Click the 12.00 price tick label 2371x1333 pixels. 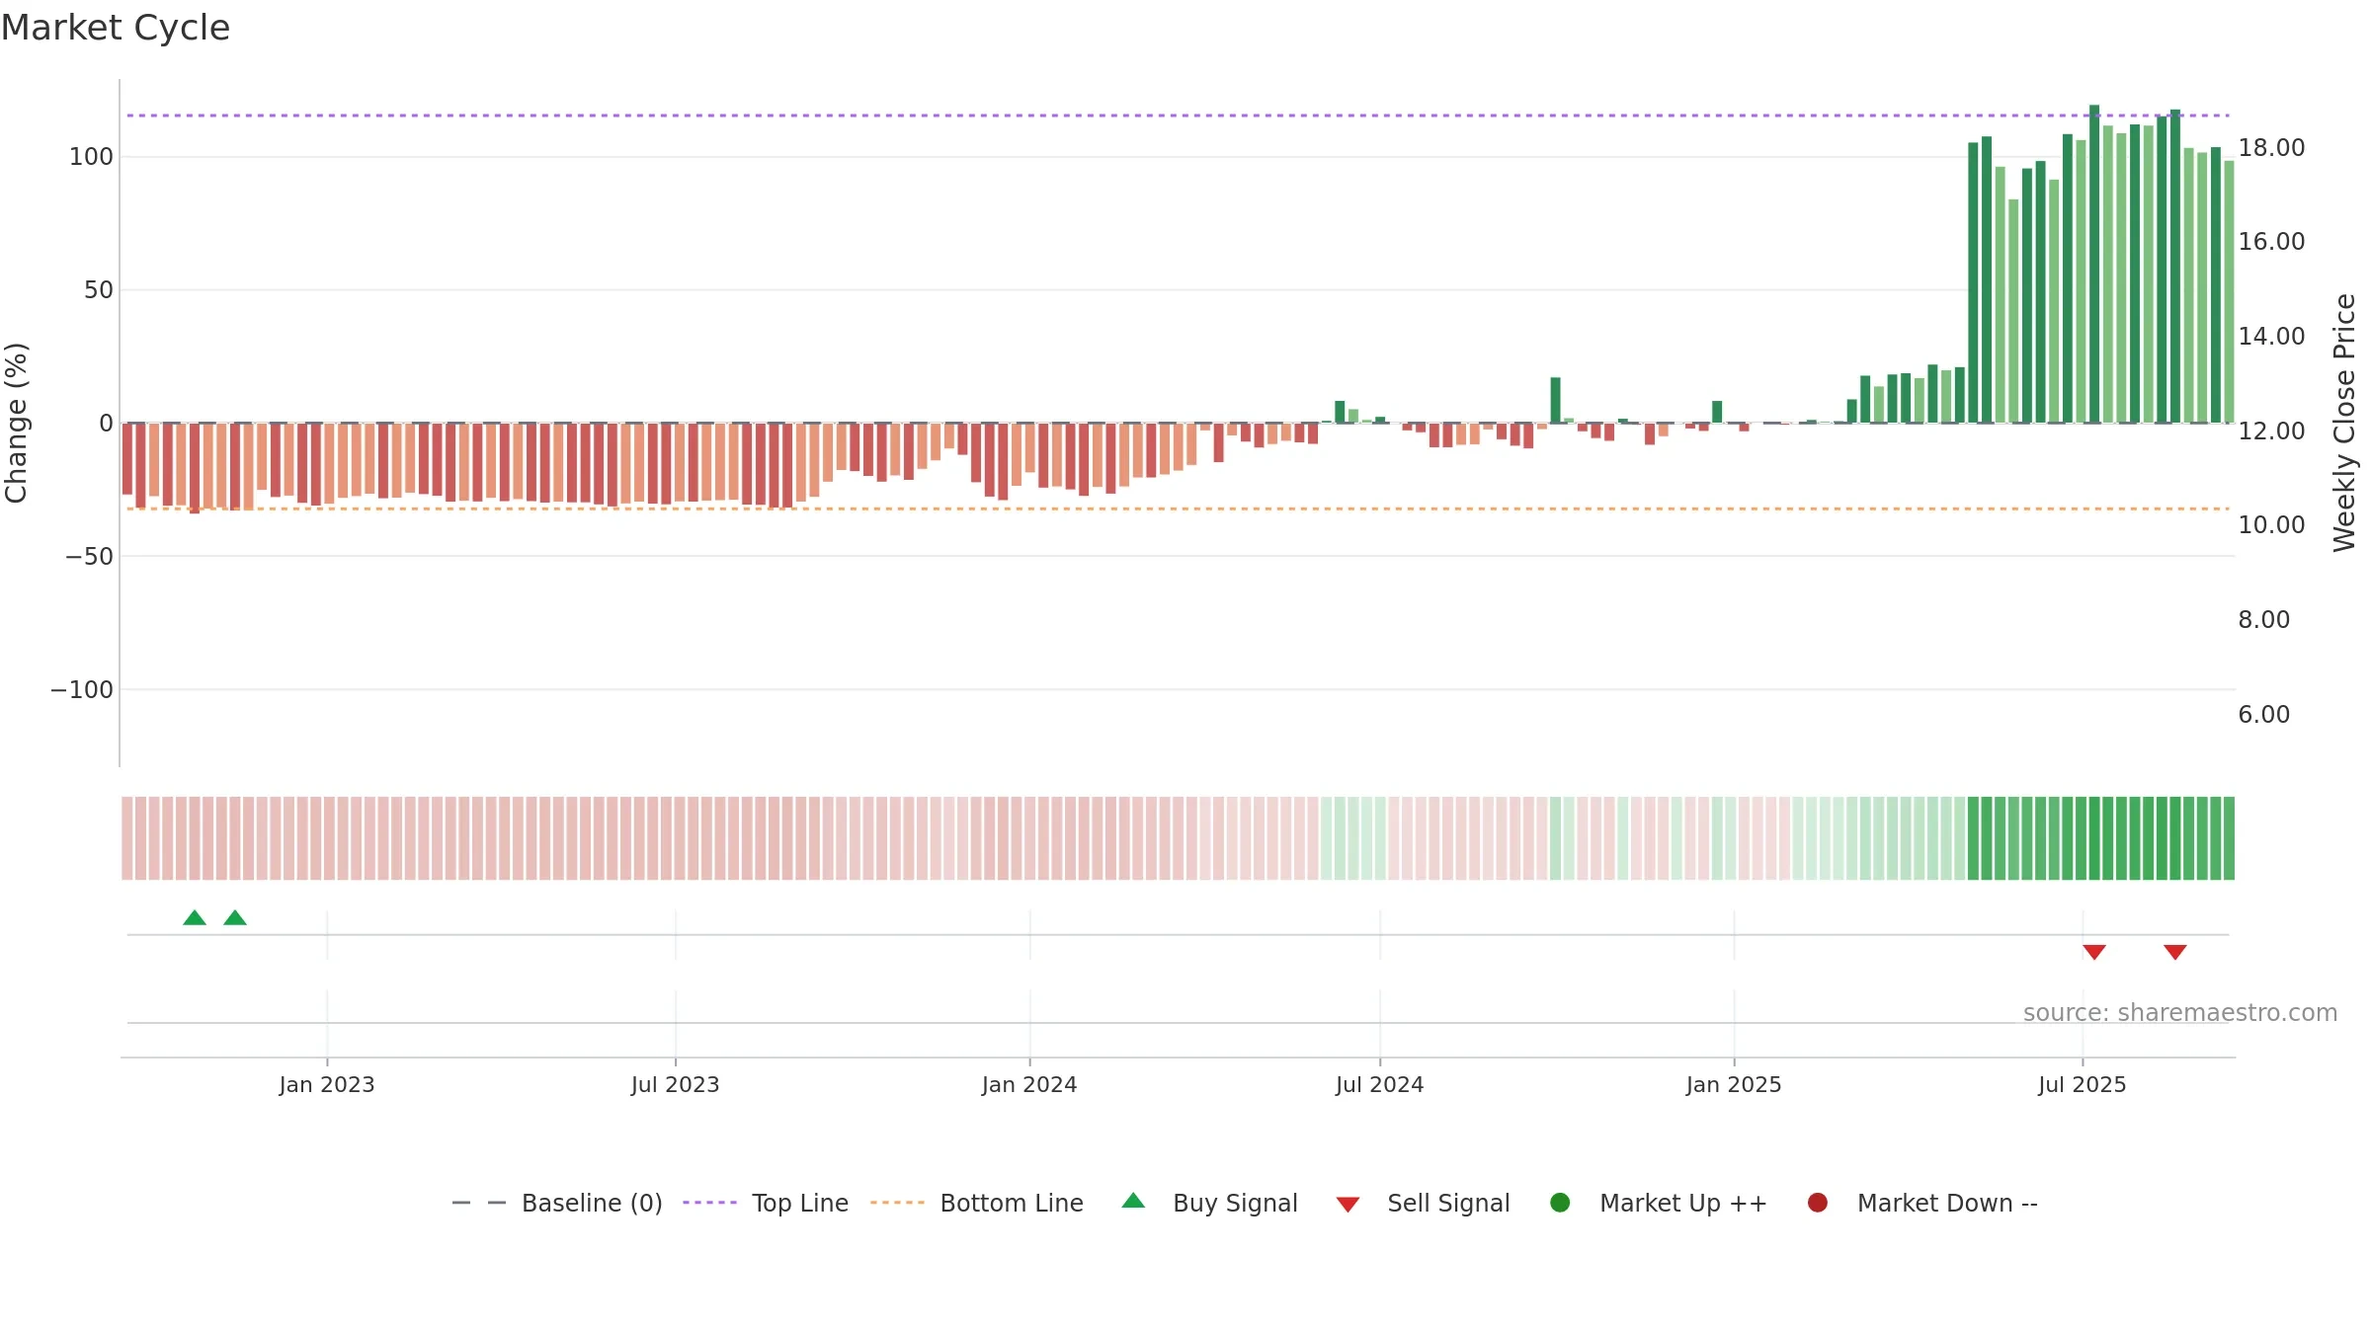pos(2271,431)
